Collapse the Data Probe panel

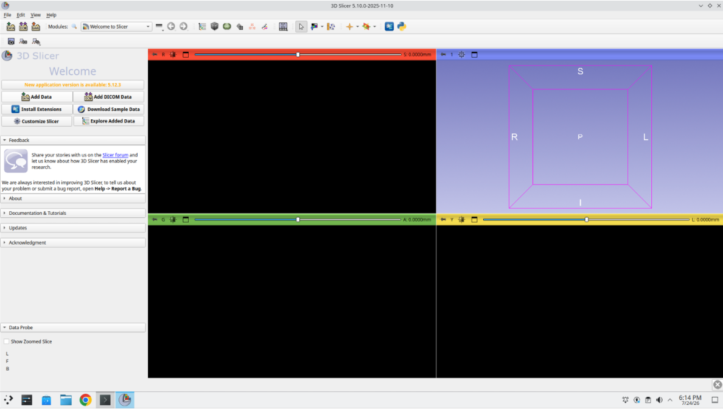click(73, 327)
